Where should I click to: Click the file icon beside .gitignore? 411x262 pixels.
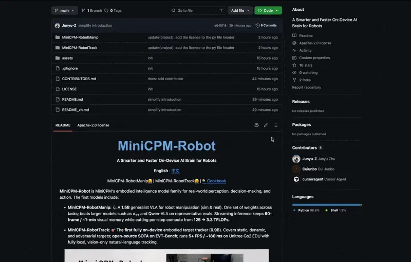tap(58, 68)
